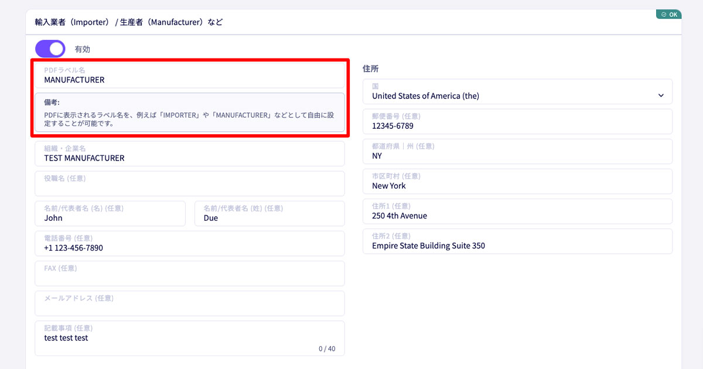Open the 国 country dropdown
Image resolution: width=703 pixels, height=369 pixels.
[x=517, y=91]
